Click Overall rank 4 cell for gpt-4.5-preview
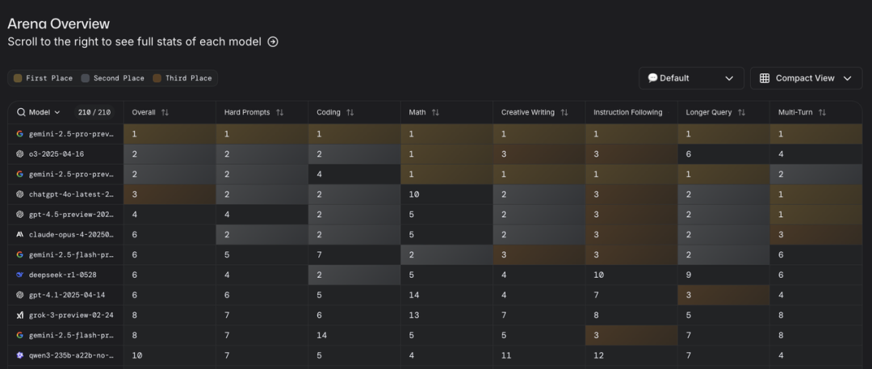872x369 pixels. pyautogui.click(x=170, y=214)
